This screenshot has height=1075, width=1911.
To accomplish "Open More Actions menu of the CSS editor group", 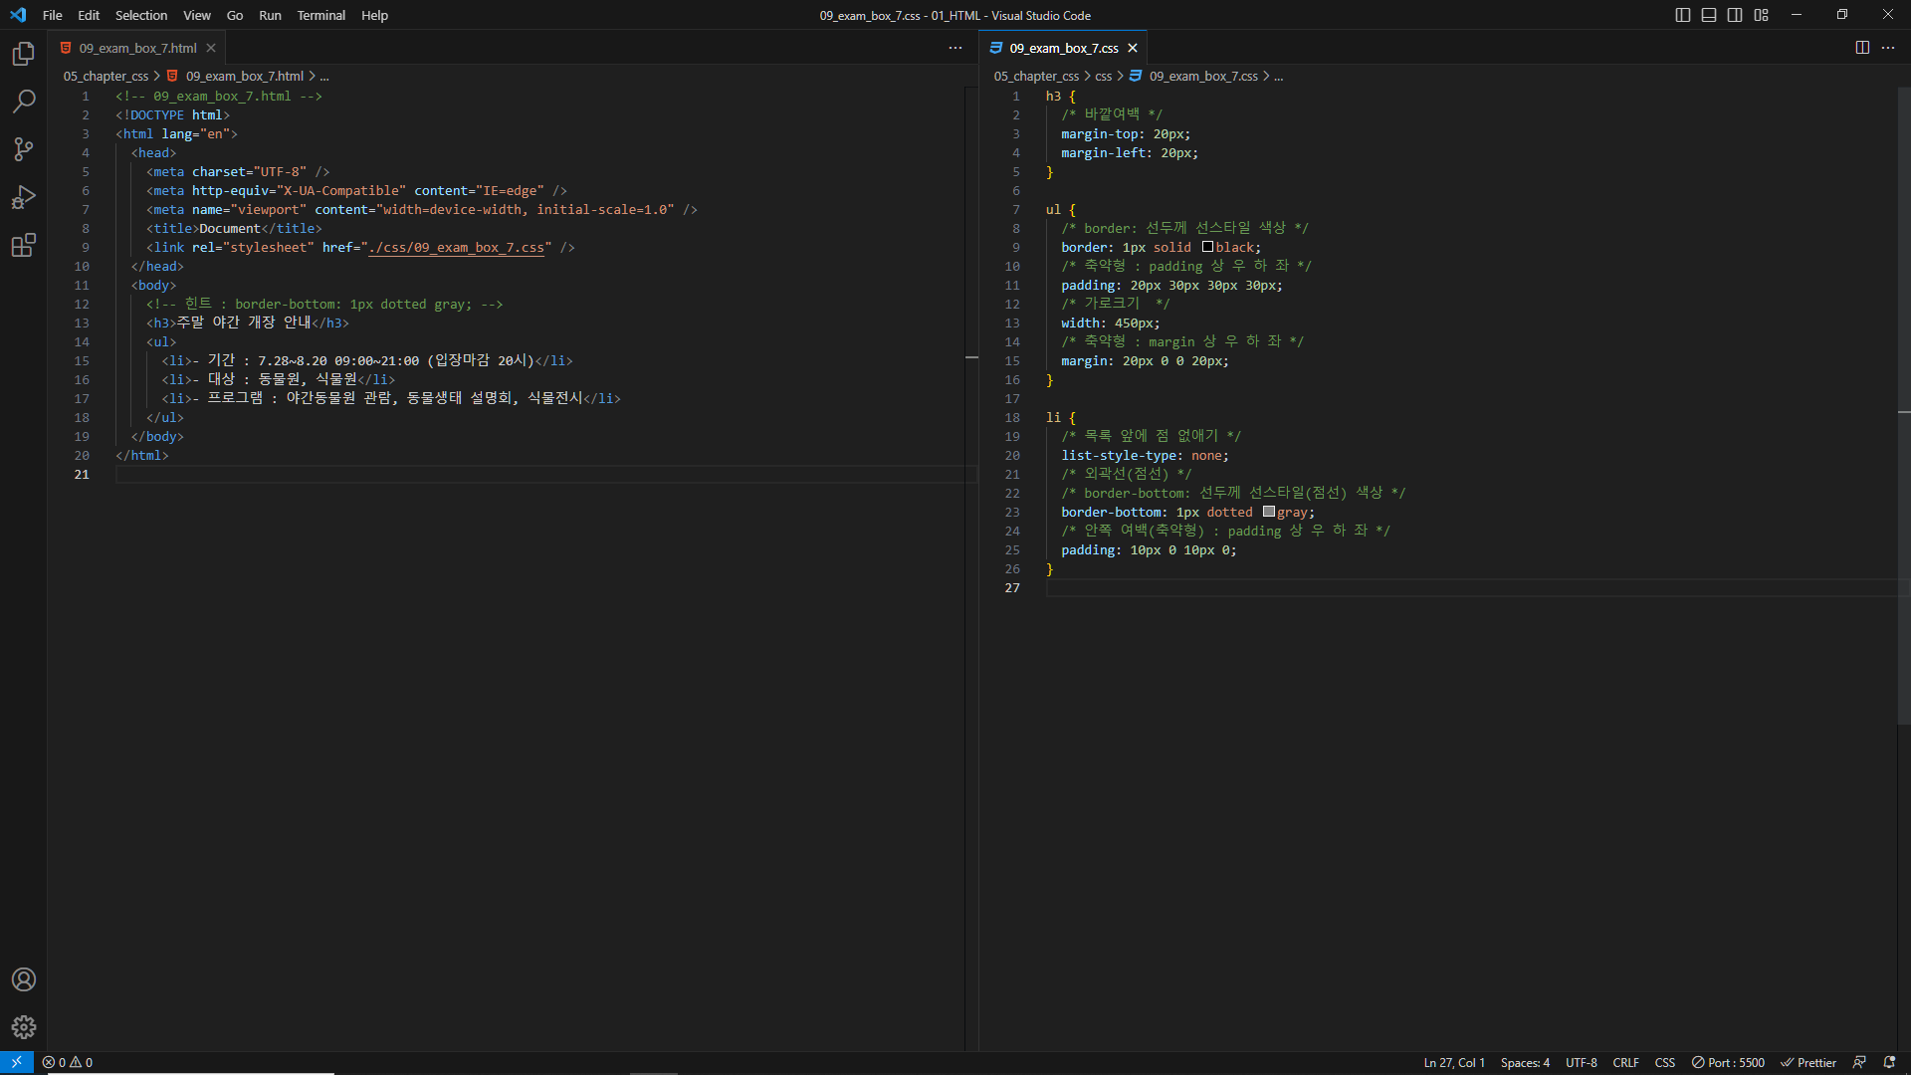I will click(1888, 48).
